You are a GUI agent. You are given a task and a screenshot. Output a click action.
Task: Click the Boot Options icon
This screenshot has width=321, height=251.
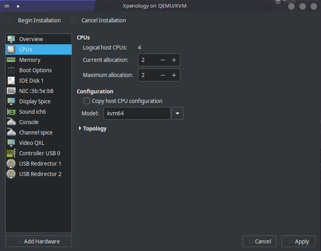tap(11, 70)
